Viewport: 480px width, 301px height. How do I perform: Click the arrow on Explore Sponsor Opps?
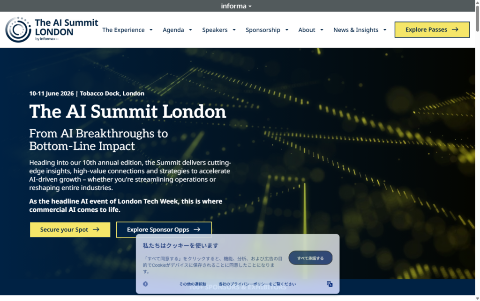pyautogui.click(x=197, y=229)
